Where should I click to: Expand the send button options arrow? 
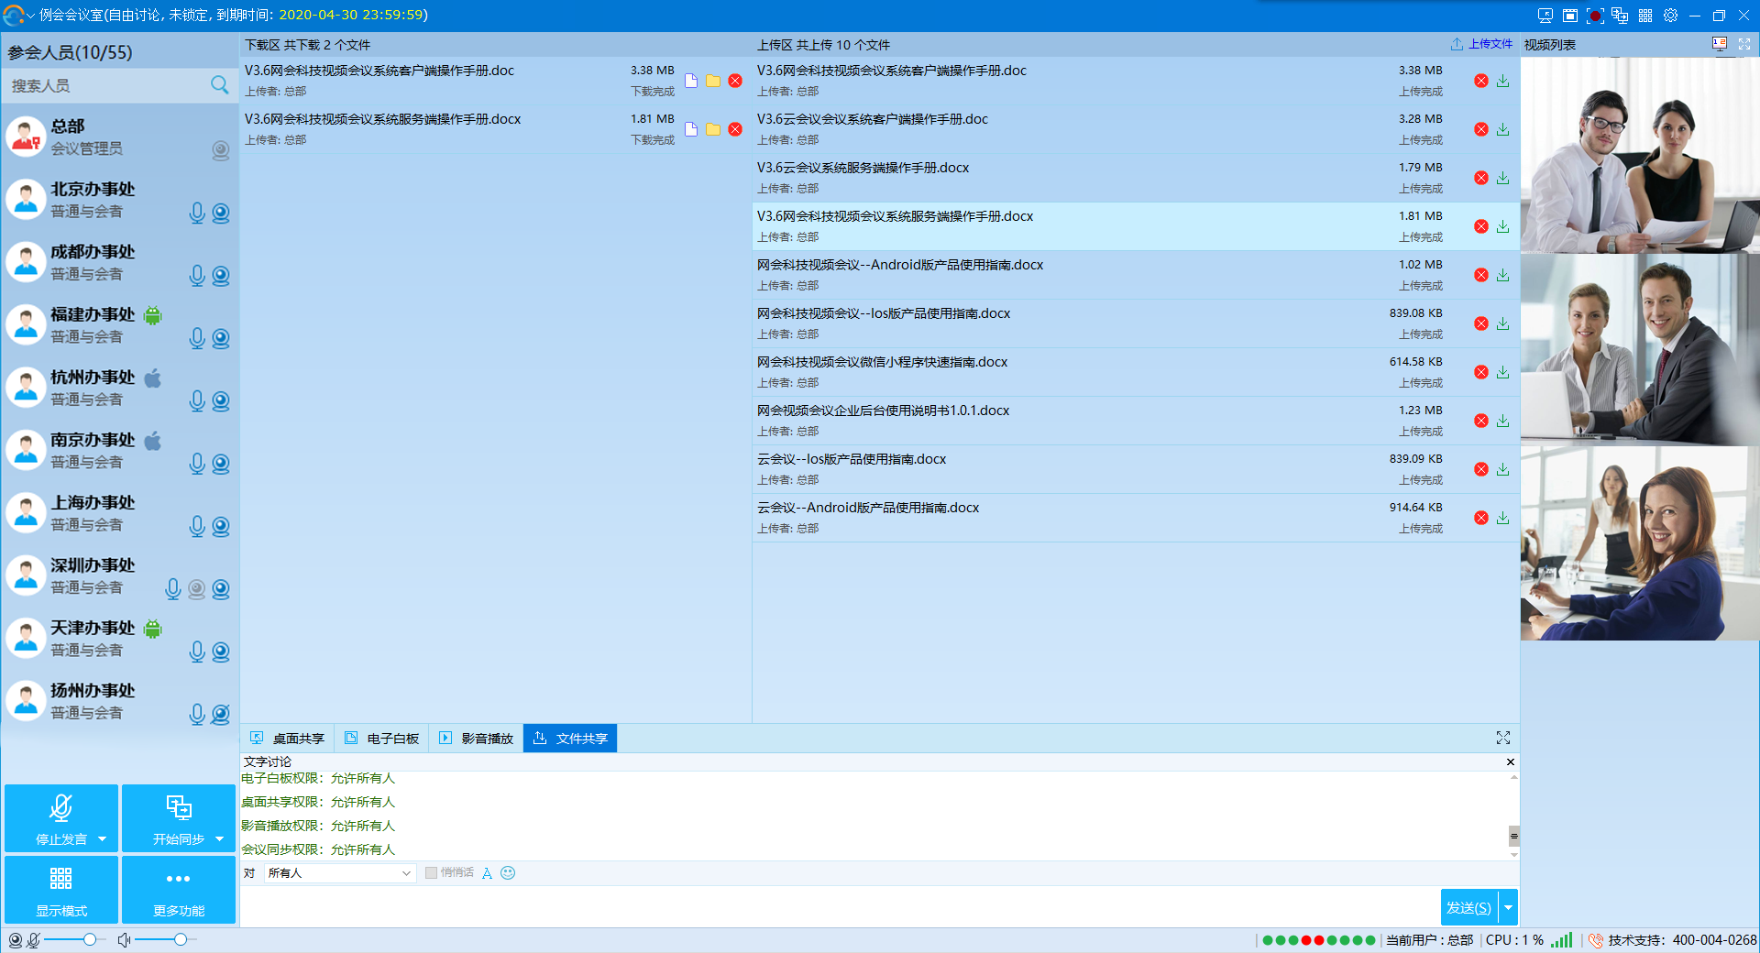pyautogui.click(x=1508, y=907)
